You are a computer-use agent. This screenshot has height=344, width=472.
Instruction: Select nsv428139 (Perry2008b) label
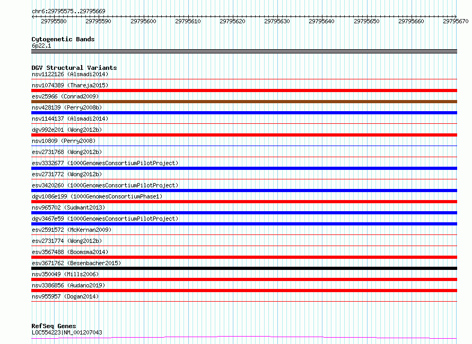tap(67, 107)
